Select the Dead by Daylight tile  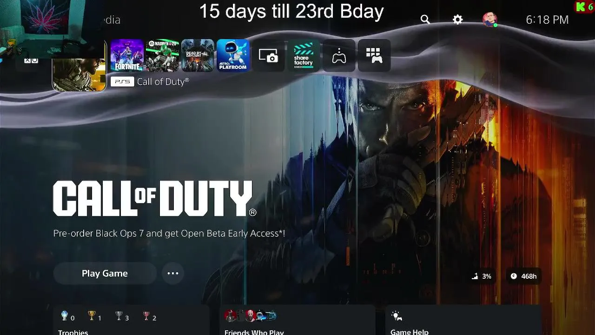click(x=198, y=55)
